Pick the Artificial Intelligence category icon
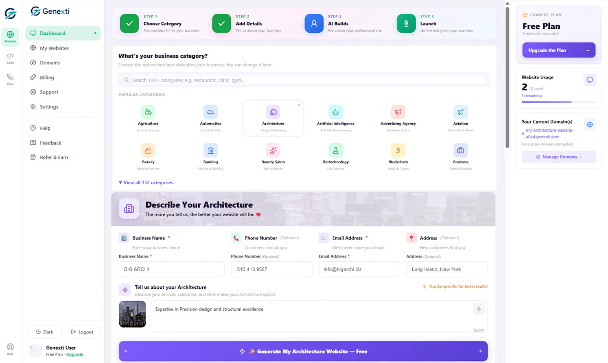This screenshot has height=363, width=608. click(336, 112)
